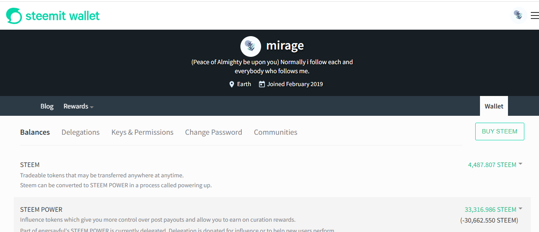539x232 pixels.
Task: Select the Balances tab
Action: 35,132
